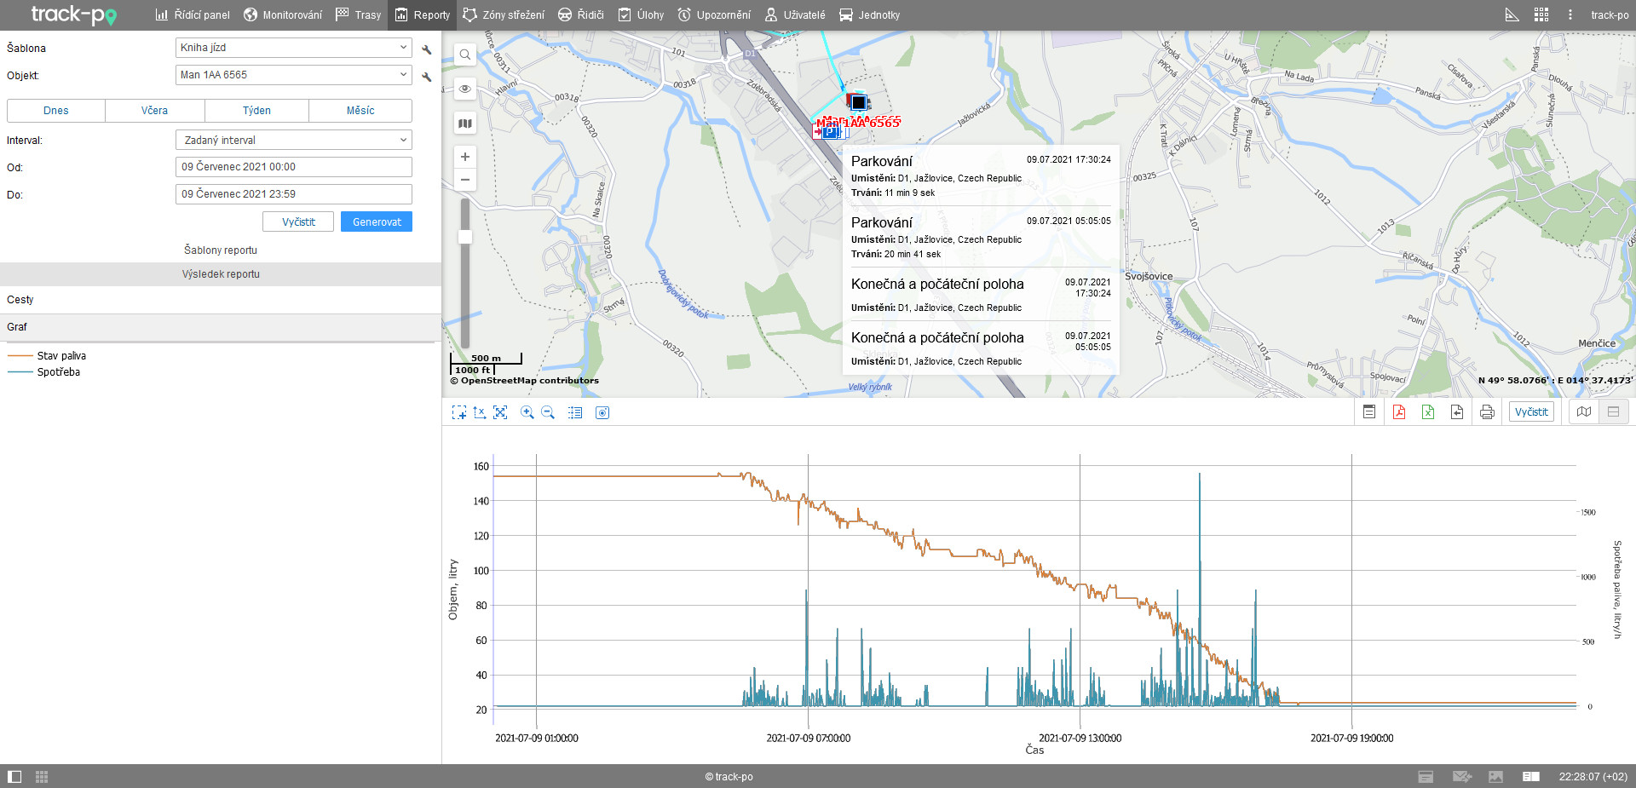Screen dimensions: 1636x788
Task: Open the Monitorování menu
Action: (283, 14)
